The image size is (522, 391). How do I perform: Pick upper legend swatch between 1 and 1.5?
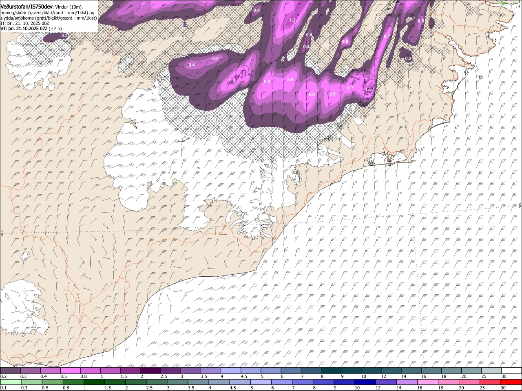111,371
